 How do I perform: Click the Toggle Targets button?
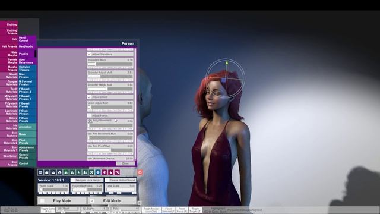tap(195, 210)
